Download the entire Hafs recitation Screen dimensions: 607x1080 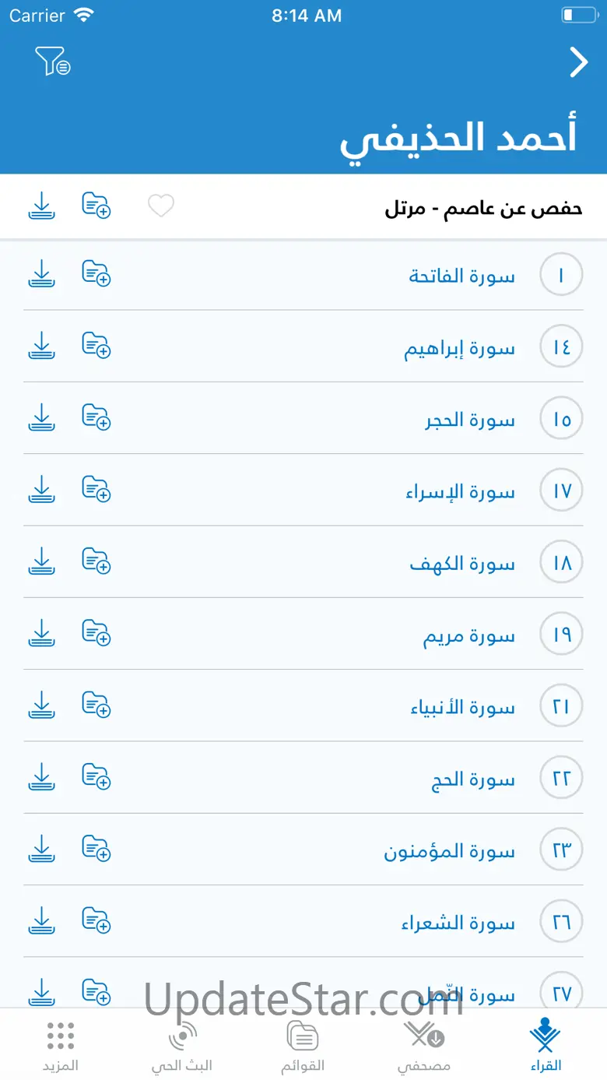42,206
